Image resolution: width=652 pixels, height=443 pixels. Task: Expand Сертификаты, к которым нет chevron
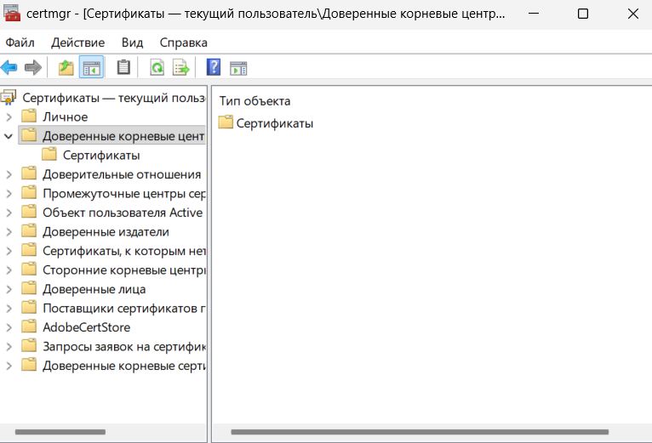click(x=9, y=251)
